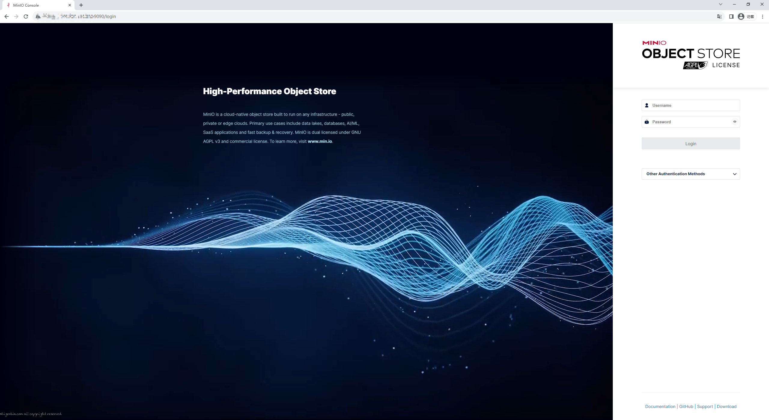Screen dimensions: 769x420
Task: Click the browser back arrow
Action: pos(7,16)
